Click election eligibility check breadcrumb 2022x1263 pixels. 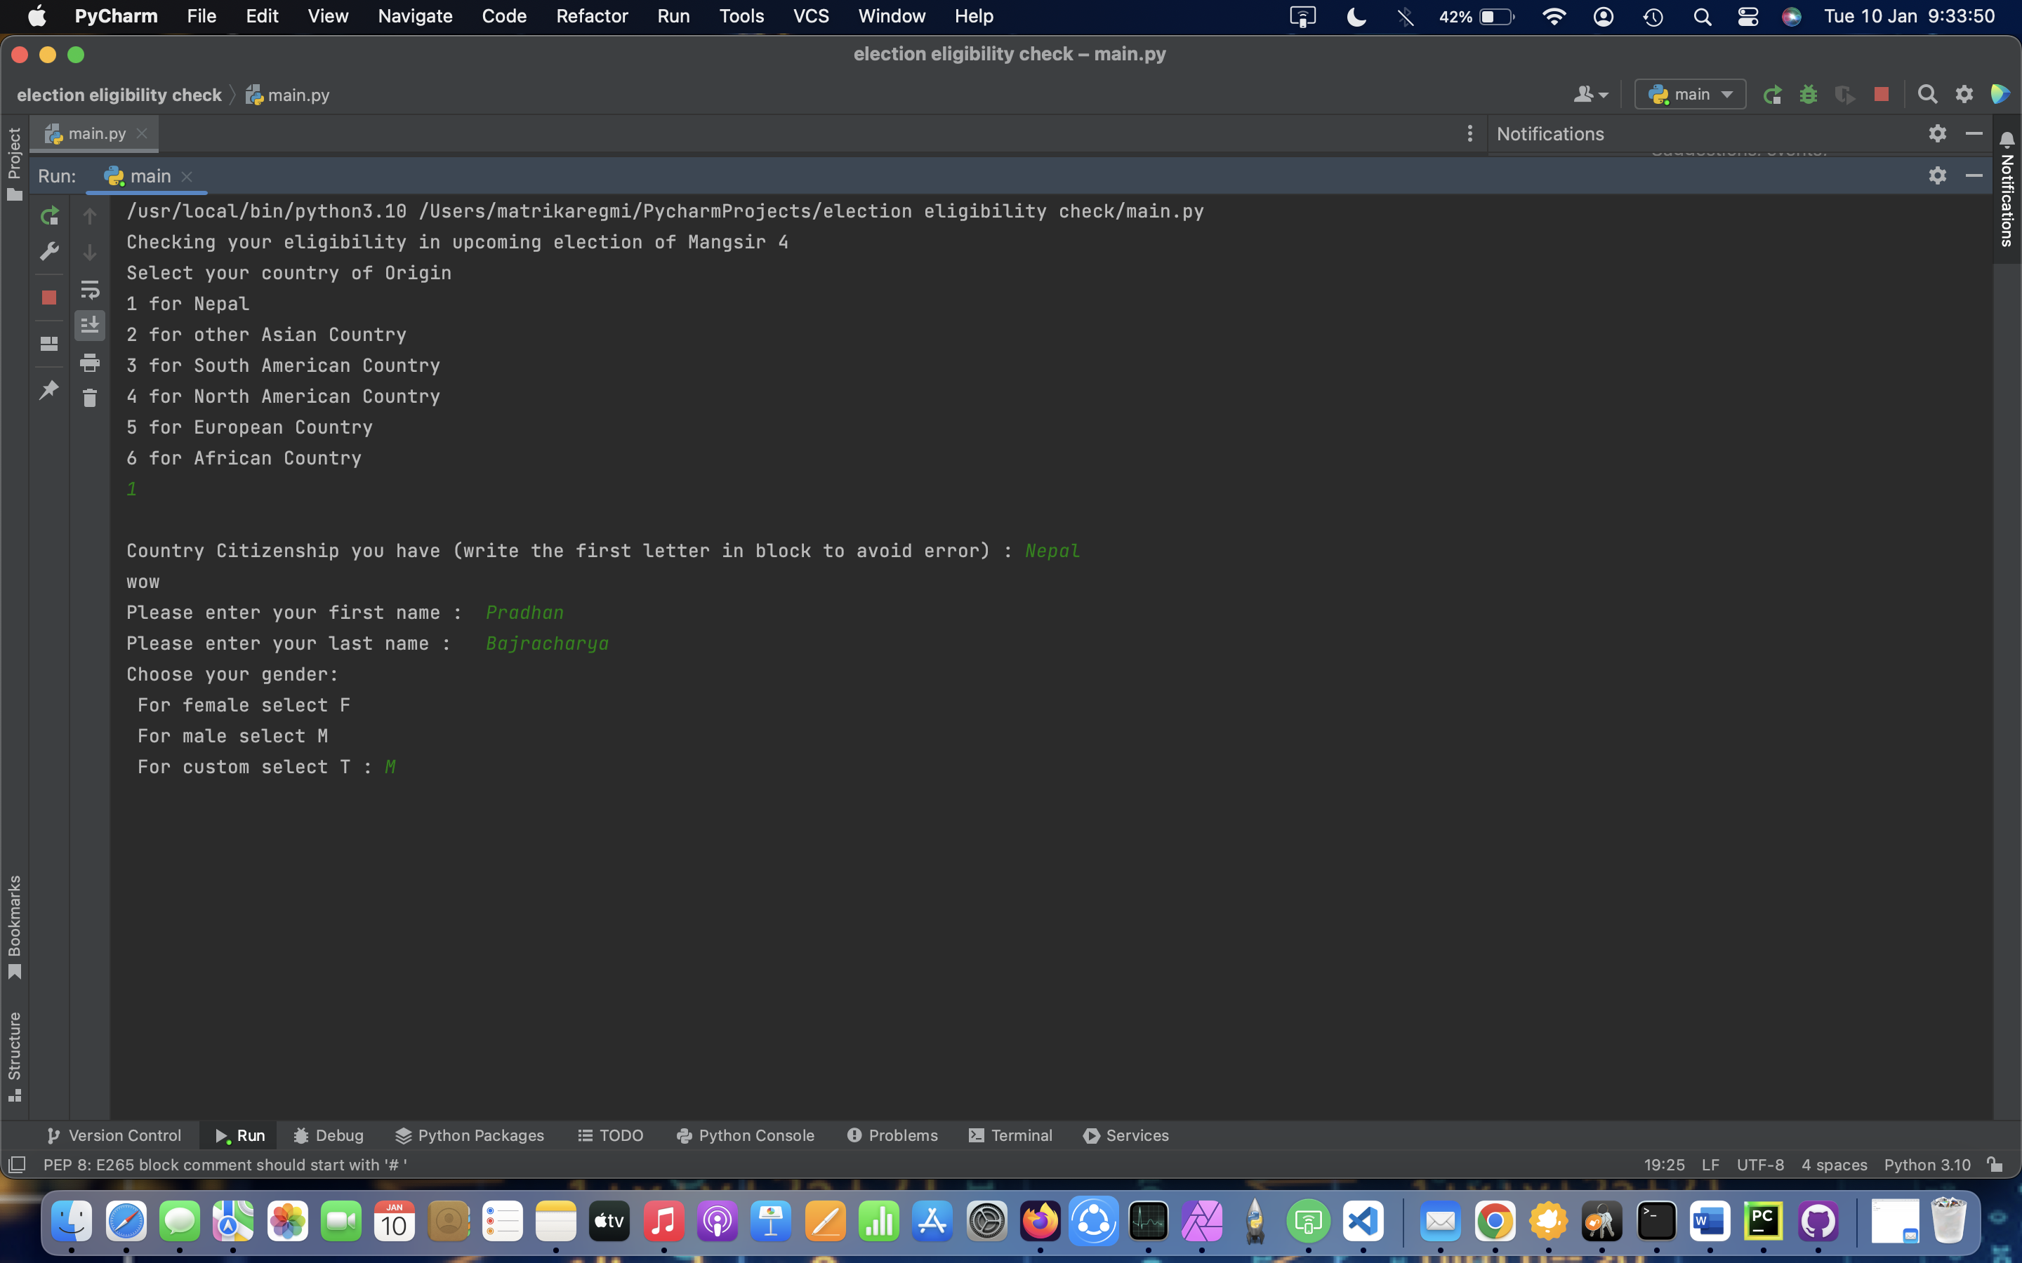[x=119, y=95]
